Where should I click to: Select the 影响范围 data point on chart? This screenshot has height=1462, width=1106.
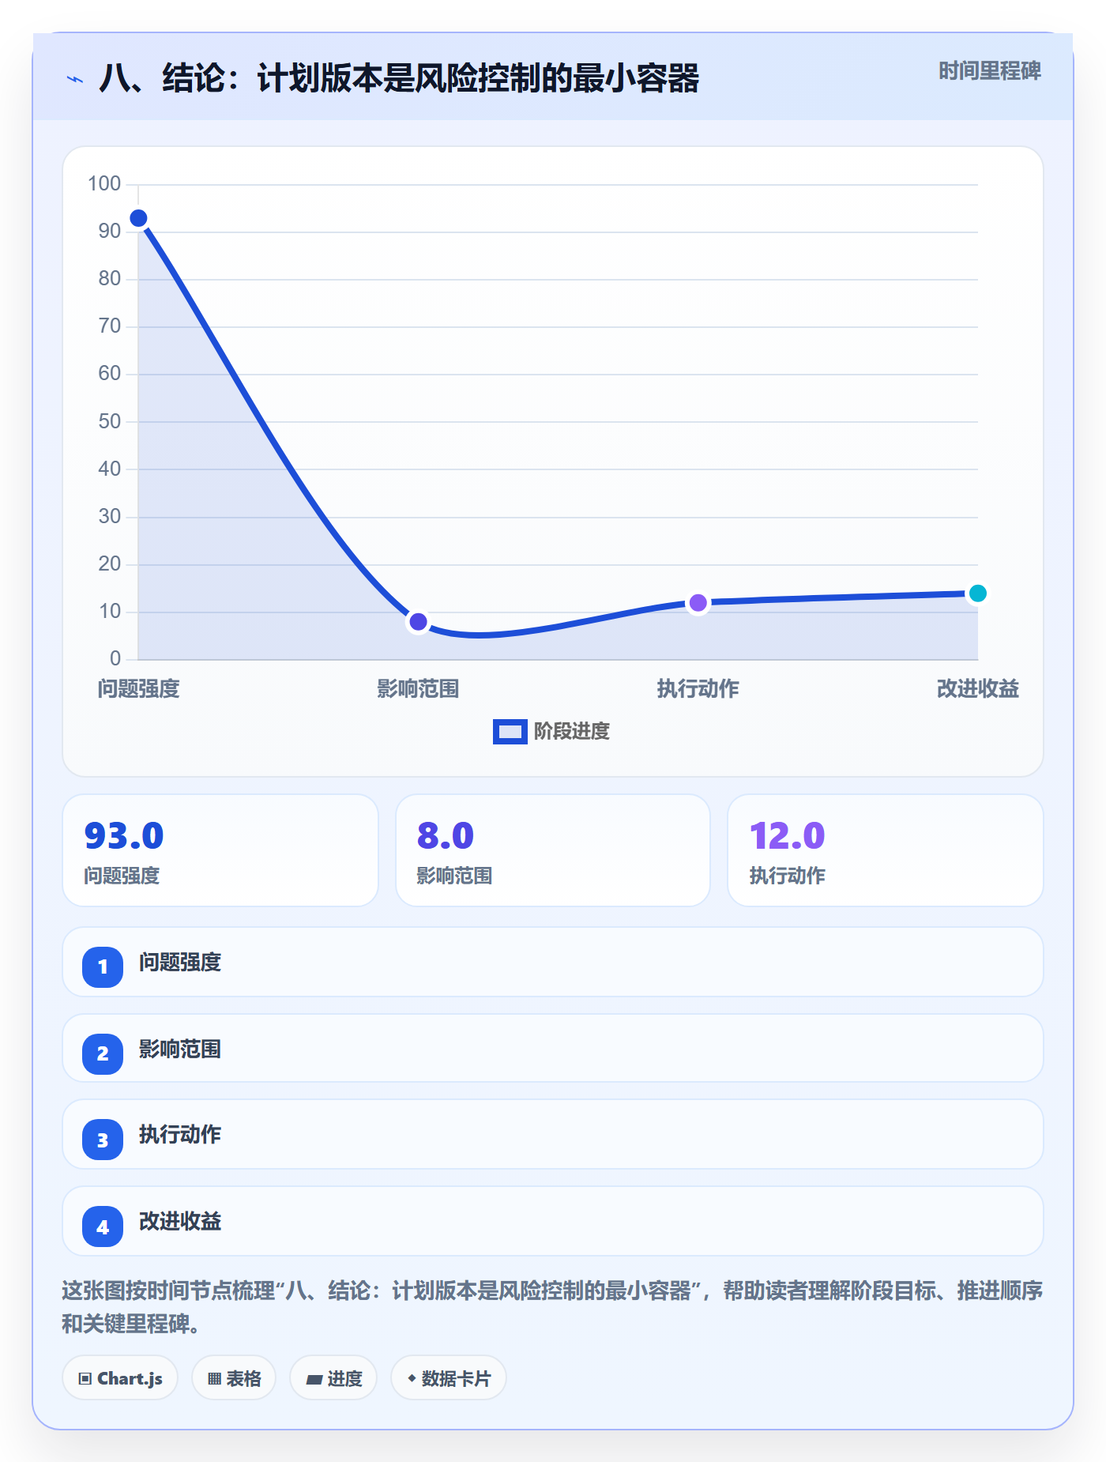pos(418,622)
